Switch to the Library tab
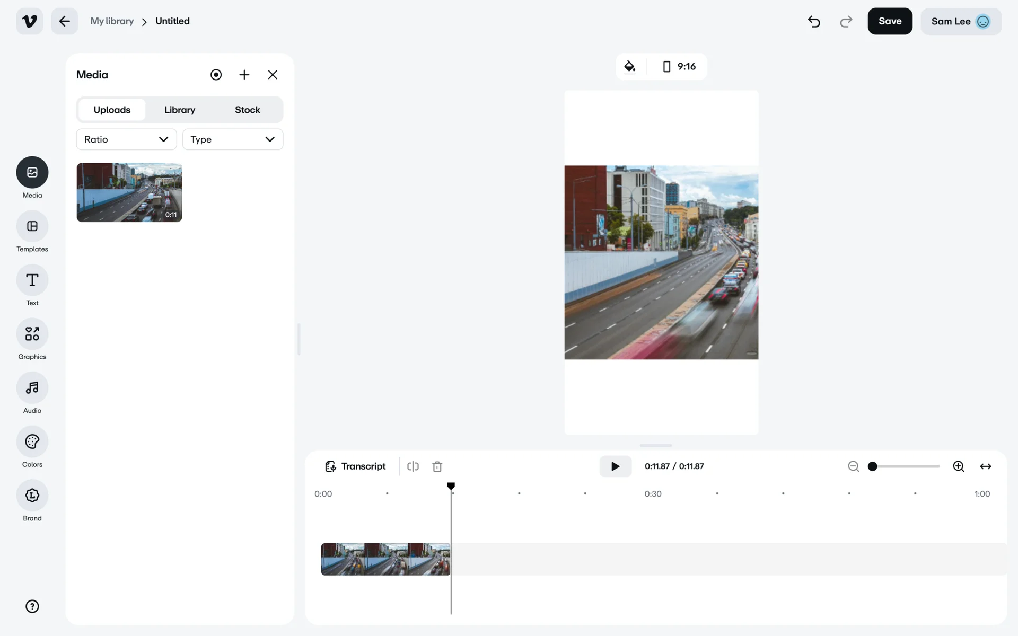Viewport: 1018px width, 636px height. tap(179, 110)
